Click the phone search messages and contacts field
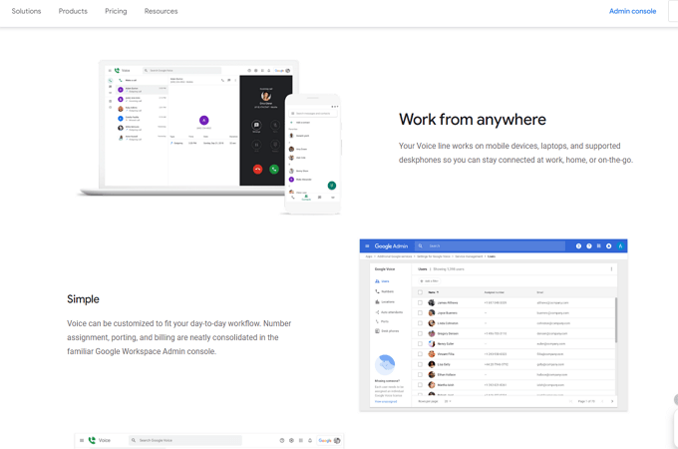The width and height of the screenshot is (678, 449). click(313, 114)
